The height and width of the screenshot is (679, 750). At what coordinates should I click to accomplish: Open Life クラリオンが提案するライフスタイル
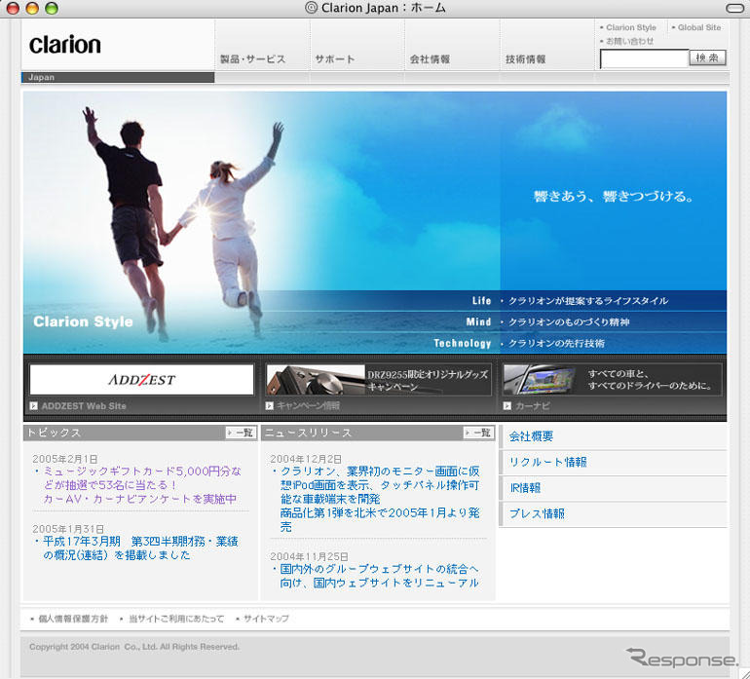(570, 300)
